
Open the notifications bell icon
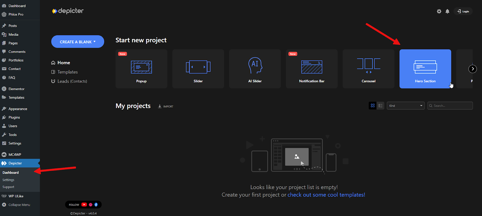coord(447,11)
